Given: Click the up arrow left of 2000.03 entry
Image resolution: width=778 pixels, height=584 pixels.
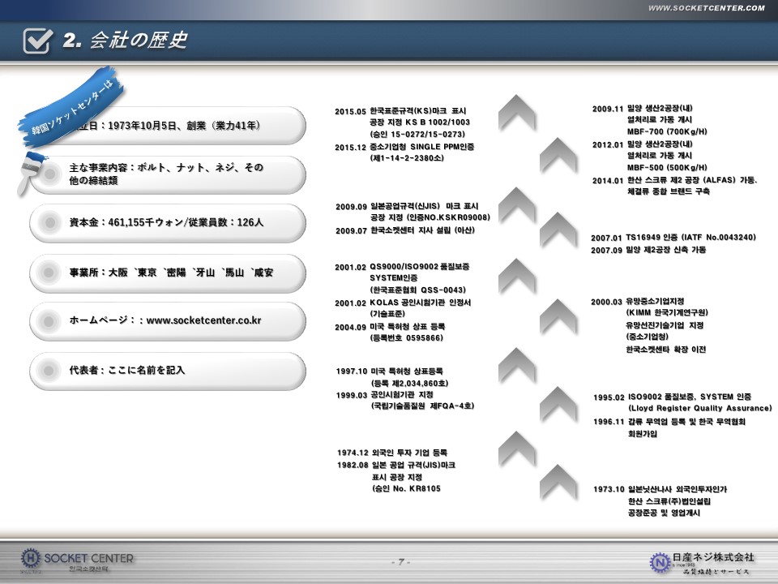Looking at the screenshot, I should pos(558,316).
